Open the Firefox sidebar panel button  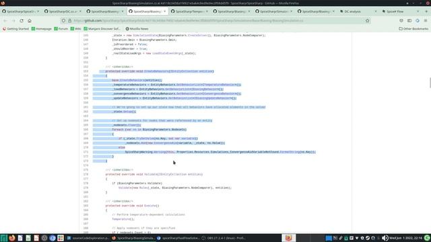409,21
